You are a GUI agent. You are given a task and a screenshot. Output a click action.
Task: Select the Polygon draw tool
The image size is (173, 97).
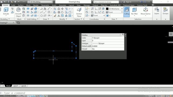click(41, 16)
